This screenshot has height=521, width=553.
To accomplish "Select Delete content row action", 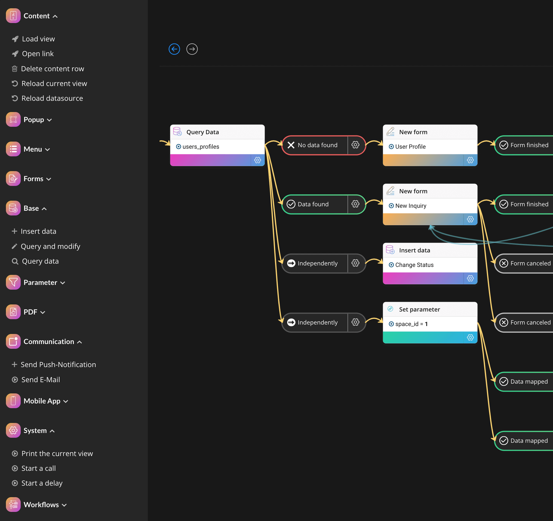I will coord(48,68).
